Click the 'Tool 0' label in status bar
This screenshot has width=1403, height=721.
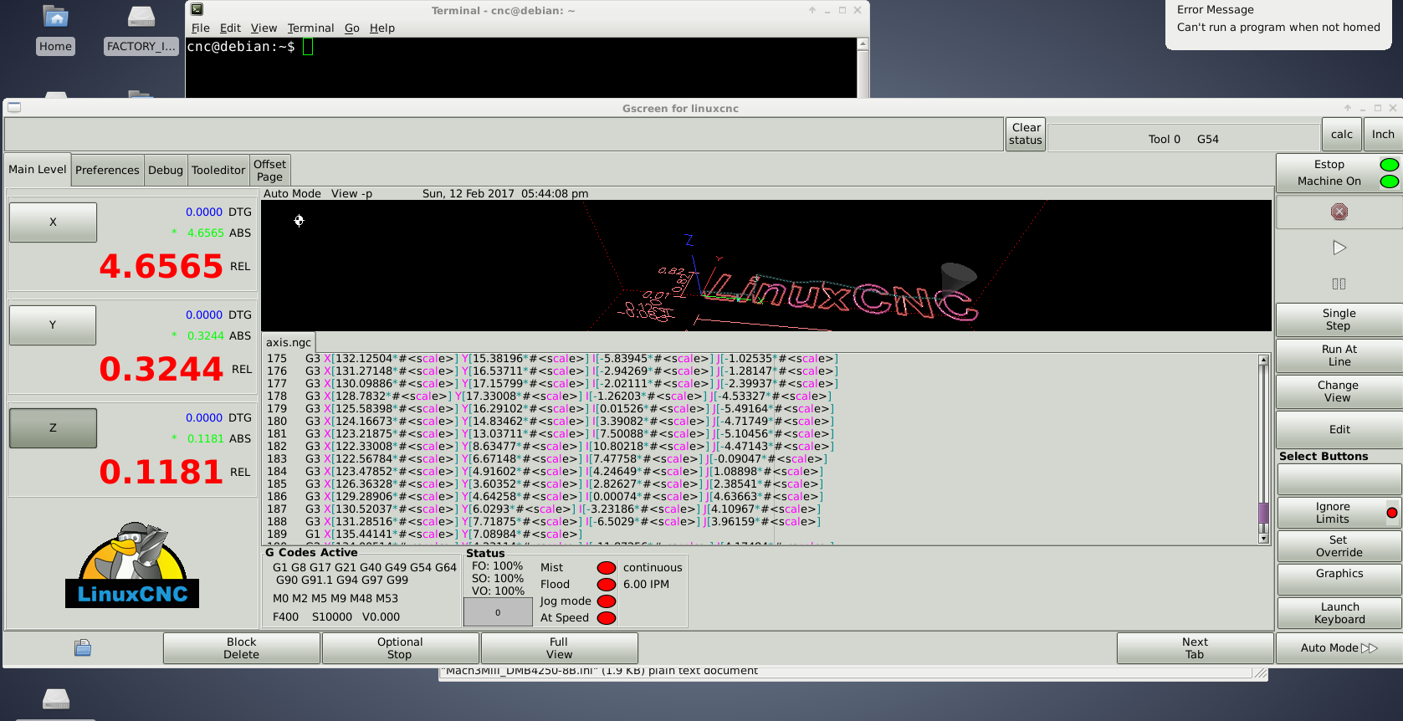1164,139
